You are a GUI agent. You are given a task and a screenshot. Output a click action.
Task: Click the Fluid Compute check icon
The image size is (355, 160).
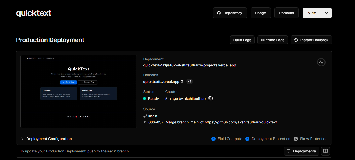(213, 139)
